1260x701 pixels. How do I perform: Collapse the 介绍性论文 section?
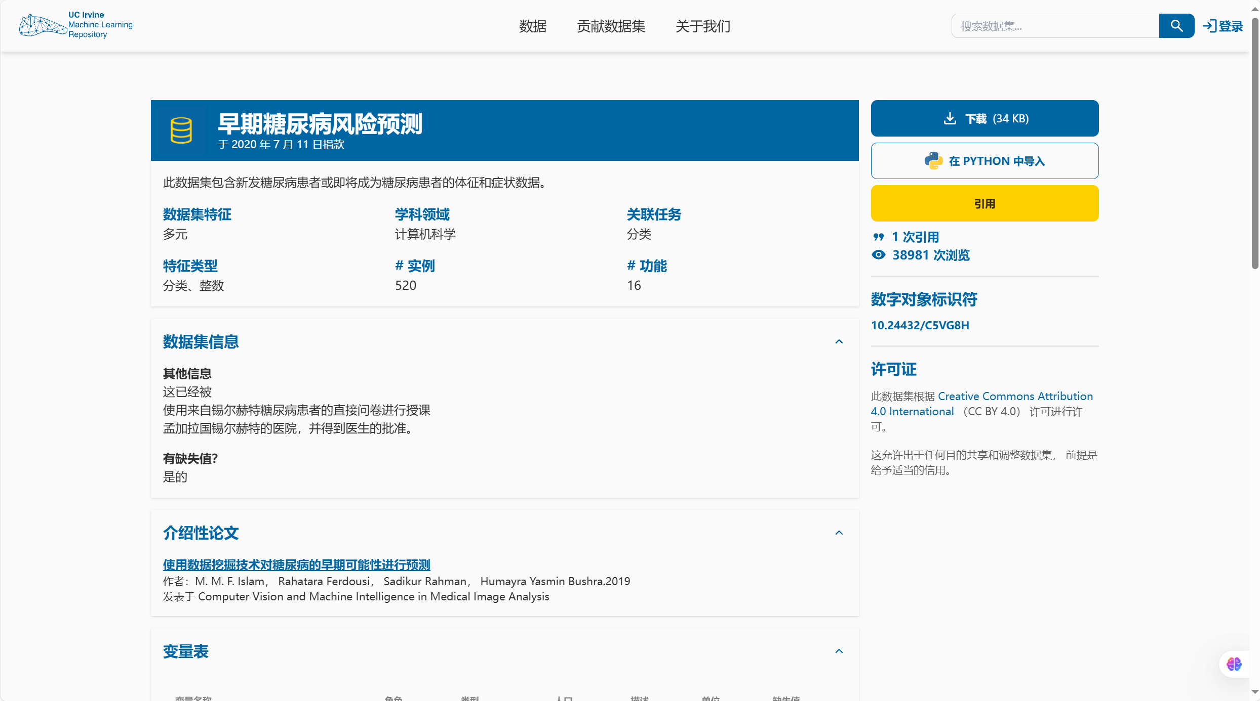[839, 533]
